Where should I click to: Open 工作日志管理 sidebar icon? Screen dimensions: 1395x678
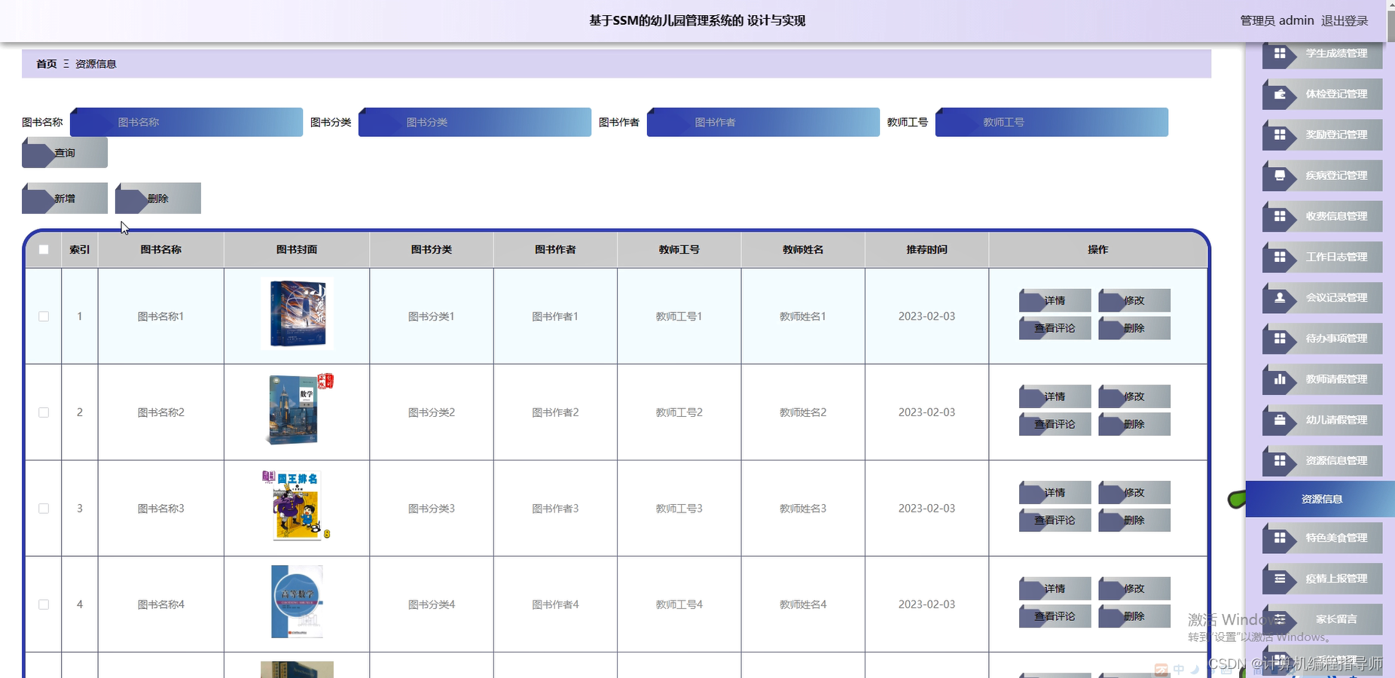1280,257
